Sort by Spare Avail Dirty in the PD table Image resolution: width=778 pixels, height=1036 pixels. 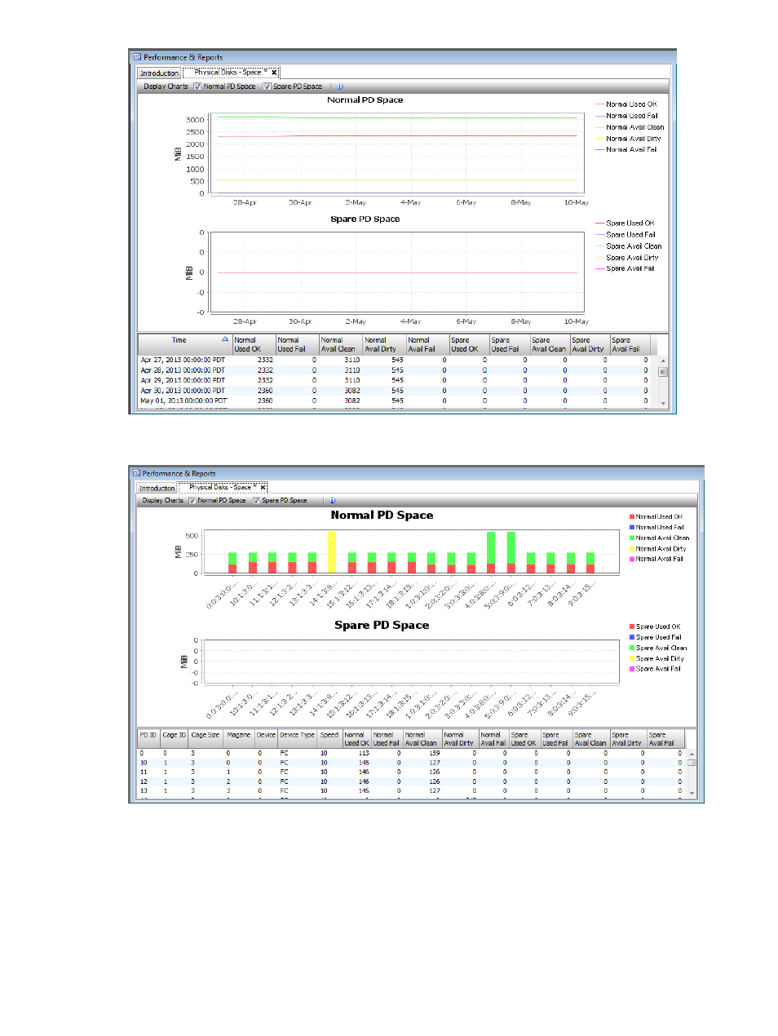628,738
